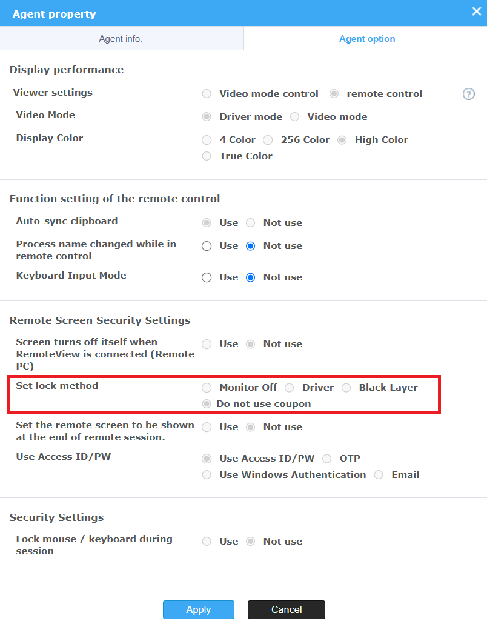Choose Monitor Off lock method

(x=207, y=388)
